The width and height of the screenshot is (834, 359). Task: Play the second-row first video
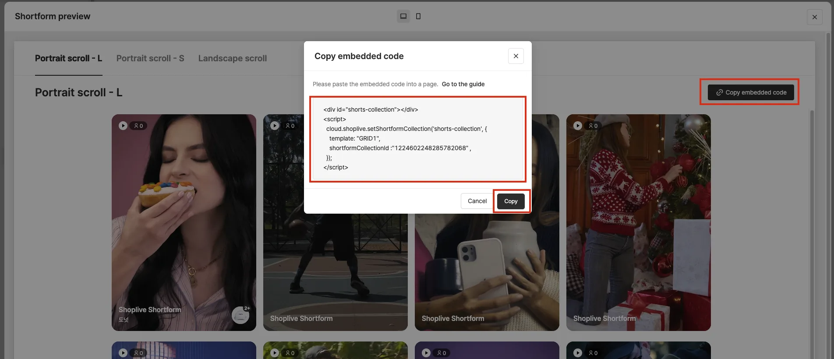(x=123, y=353)
